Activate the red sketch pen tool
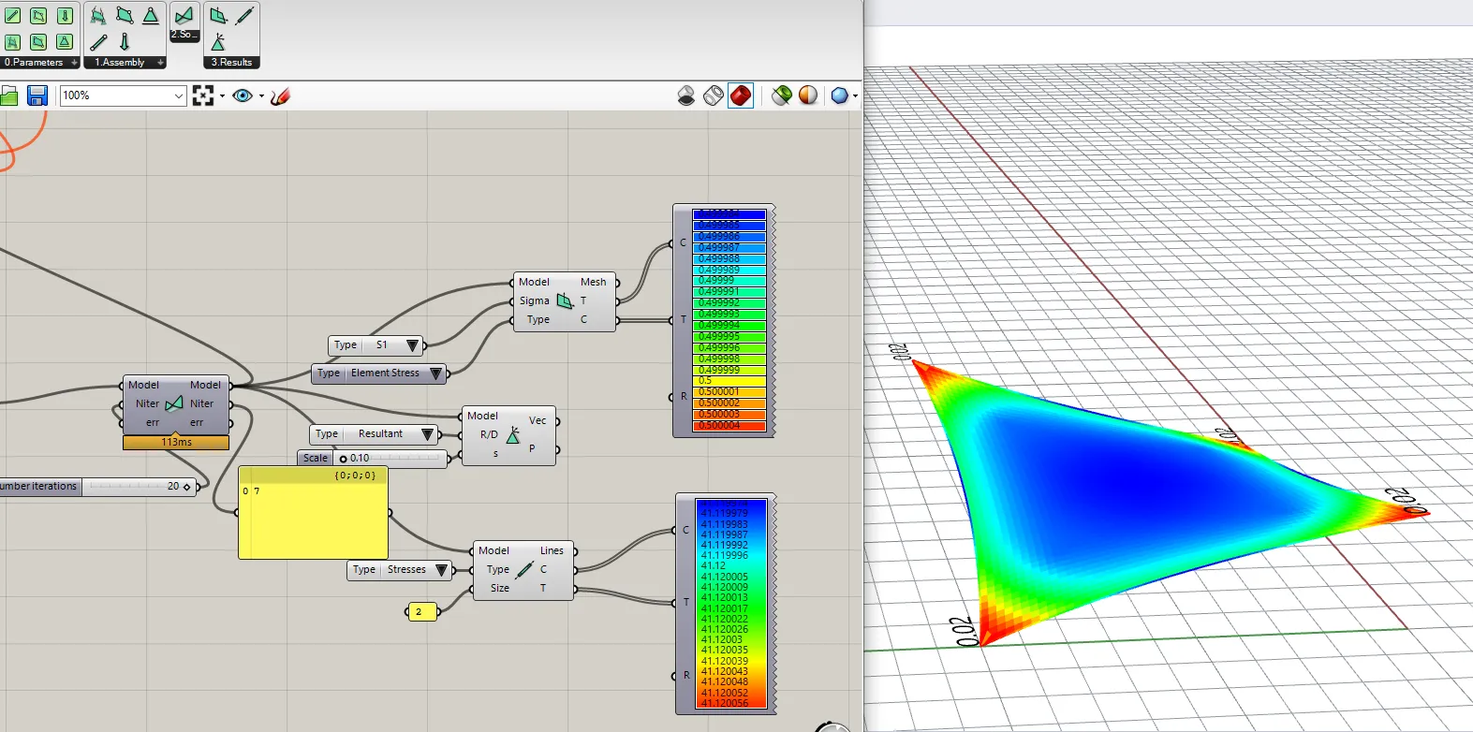This screenshot has width=1473, height=732. [x=280, y=95]
